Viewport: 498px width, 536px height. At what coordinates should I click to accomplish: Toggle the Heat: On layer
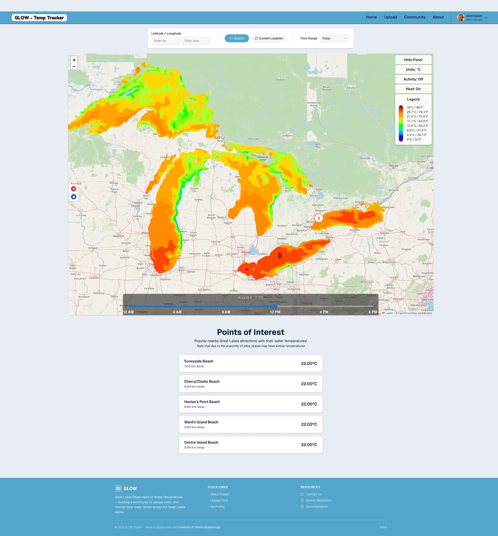(413, 89)
